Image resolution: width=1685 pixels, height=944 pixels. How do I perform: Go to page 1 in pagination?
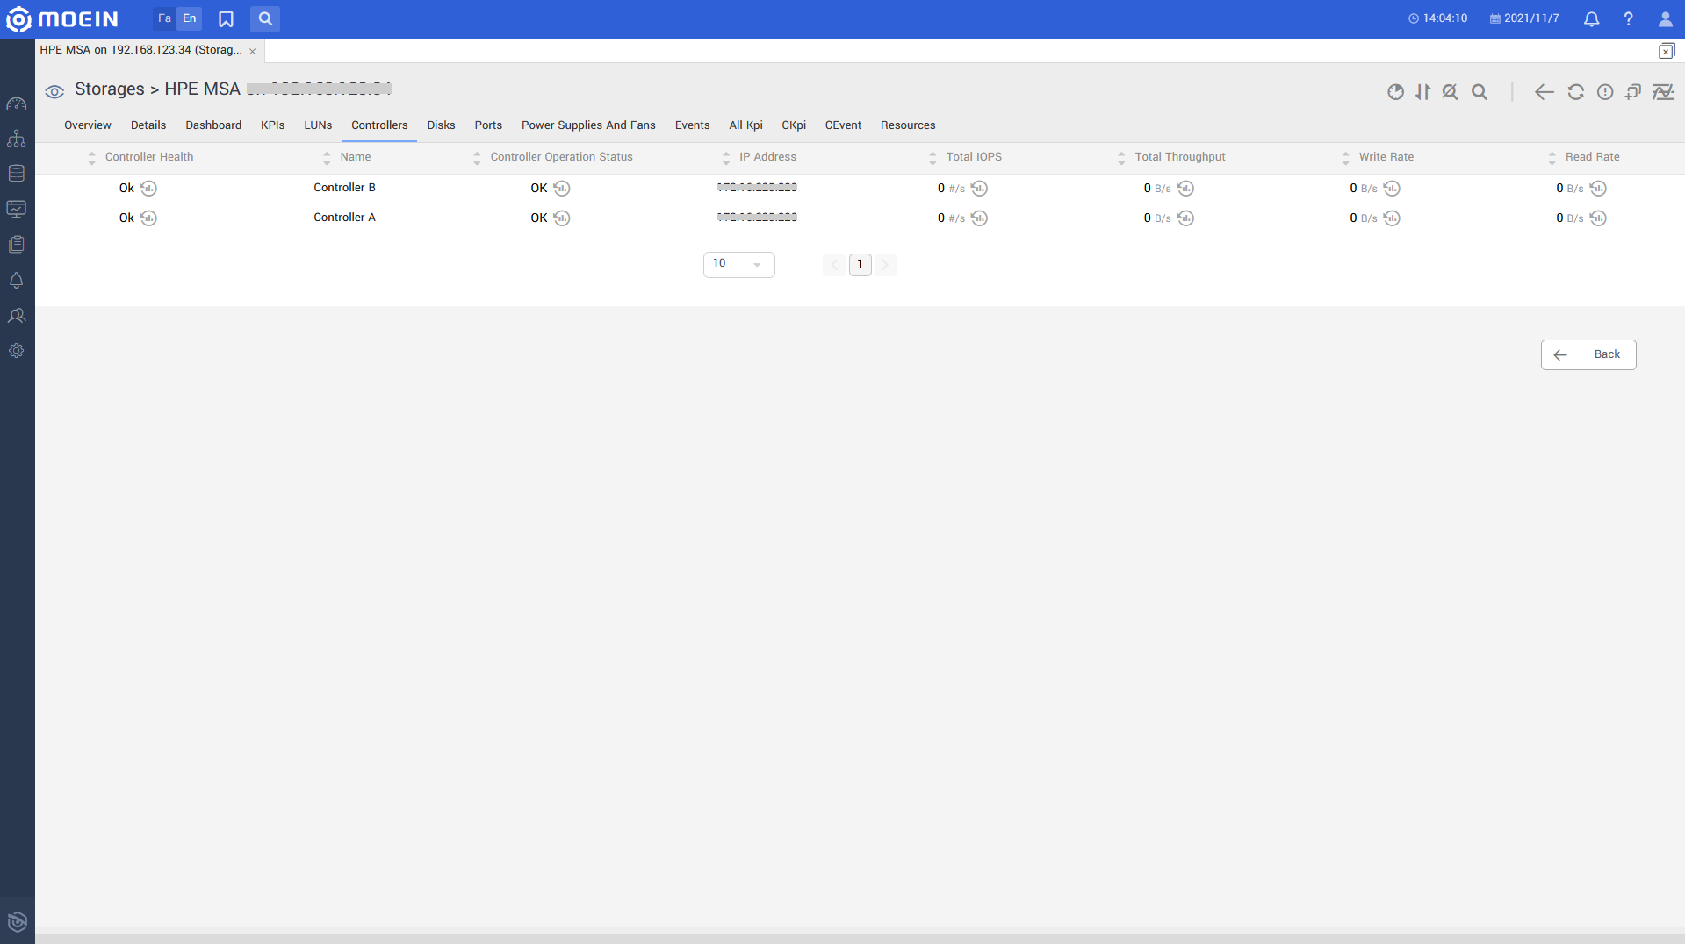coord(860,264)
